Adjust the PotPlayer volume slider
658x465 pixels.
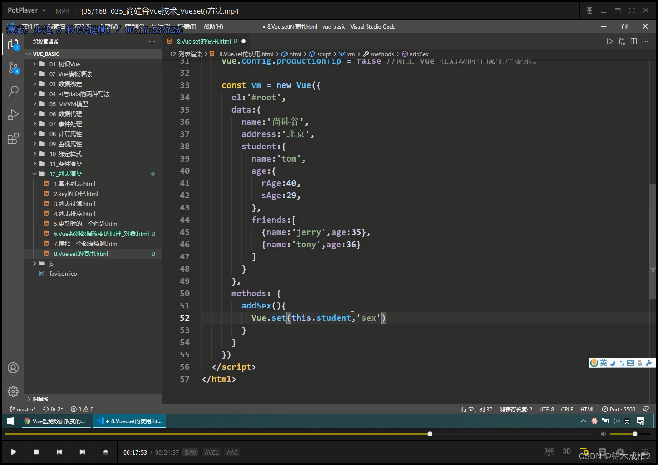pyautogui.click(x=631, y=434)
